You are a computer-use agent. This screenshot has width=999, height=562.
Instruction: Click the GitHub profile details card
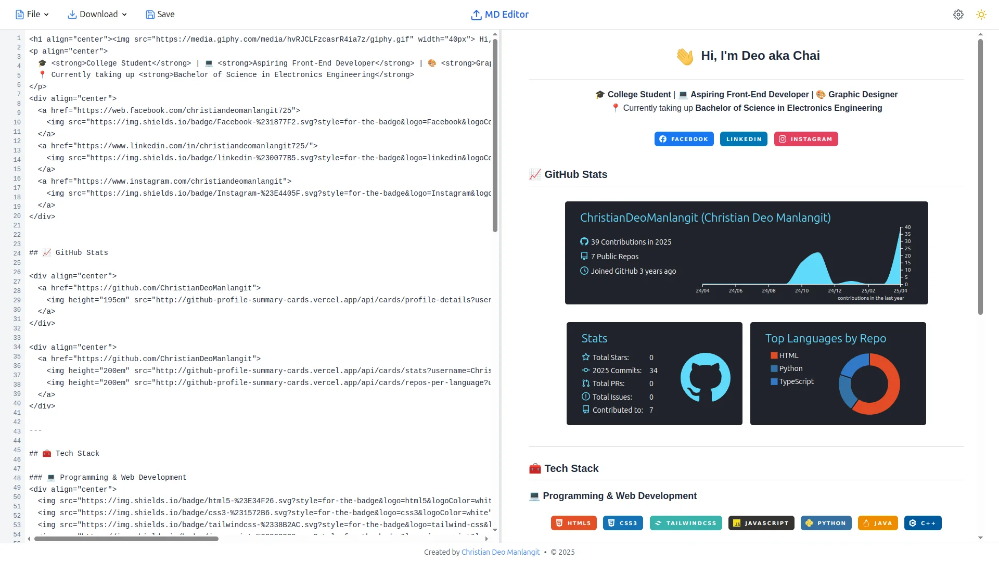747,253
